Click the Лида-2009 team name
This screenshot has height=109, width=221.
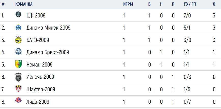tap(38, 102)
